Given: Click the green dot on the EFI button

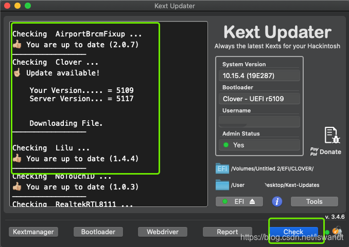Looking at the screenshot, I should 225,201.
